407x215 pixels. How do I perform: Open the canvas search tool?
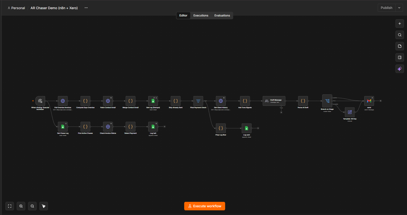[x=400, y=35]
